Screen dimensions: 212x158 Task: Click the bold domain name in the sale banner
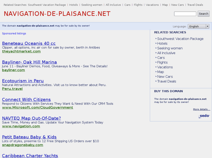pyautogui.click(x=35, y=26)
